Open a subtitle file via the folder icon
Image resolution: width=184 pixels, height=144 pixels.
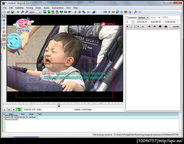click(8, 12)
